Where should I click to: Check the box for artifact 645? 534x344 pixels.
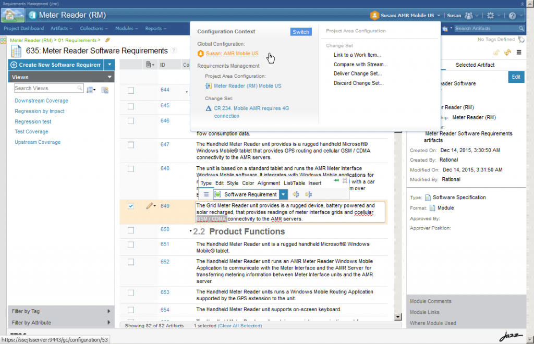pos(131,106)
